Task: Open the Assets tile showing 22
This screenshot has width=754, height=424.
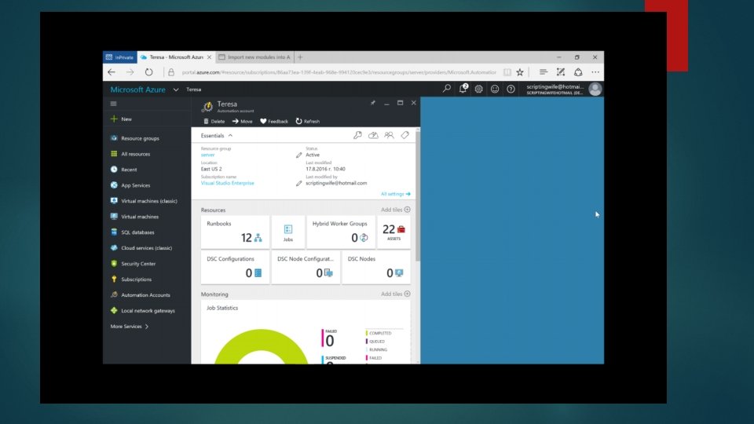Action: tap(393, 232)
